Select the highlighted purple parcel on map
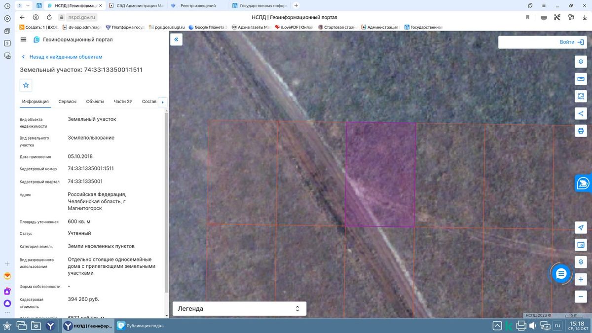Viewport: 592px width, 333px height. coord(380,174)
